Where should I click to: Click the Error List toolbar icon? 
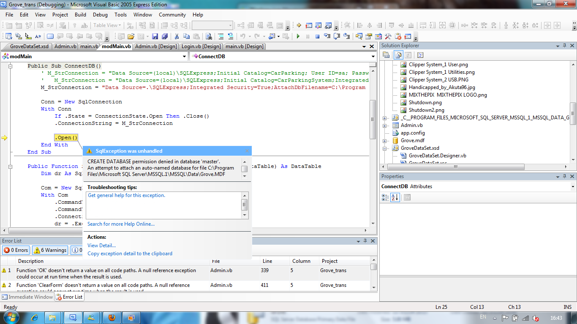pos(398,36)
